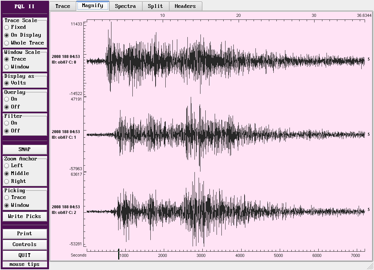The image size is (374, 270).
Task: Turn Overlay On
Action: (7, 99)
